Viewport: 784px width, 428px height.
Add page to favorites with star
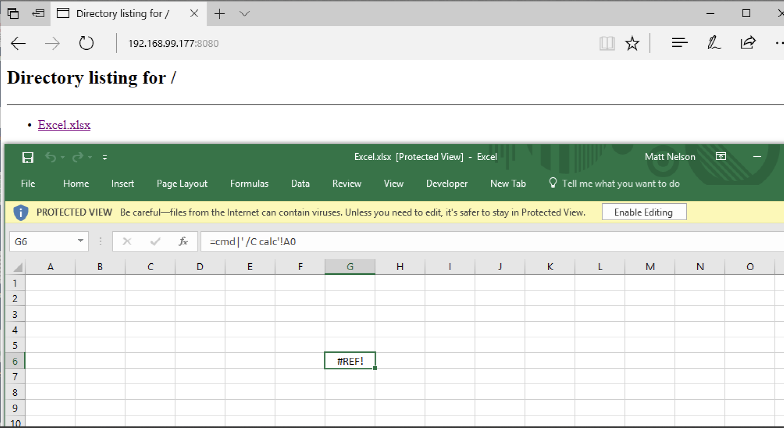tap(632, 43)
